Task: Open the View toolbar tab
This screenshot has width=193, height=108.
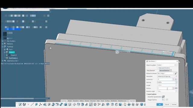Action: (x=98, y=101)
